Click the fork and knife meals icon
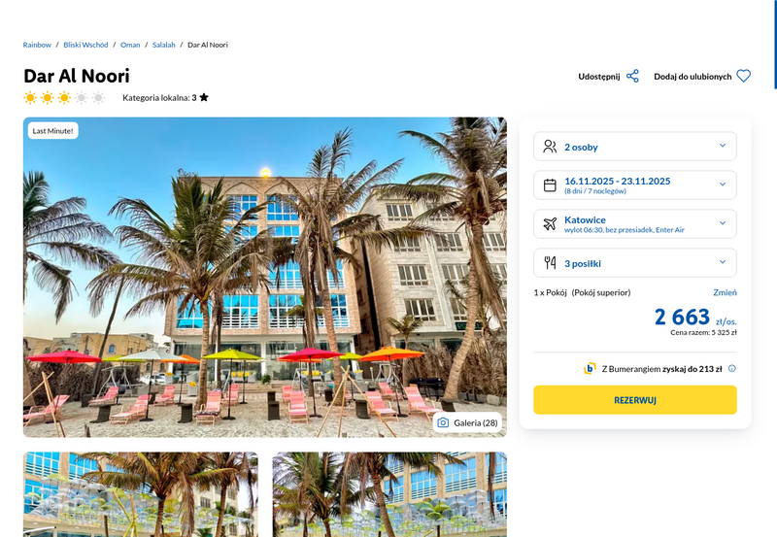This screenshot has width=777, height=537. click(550, 262)
